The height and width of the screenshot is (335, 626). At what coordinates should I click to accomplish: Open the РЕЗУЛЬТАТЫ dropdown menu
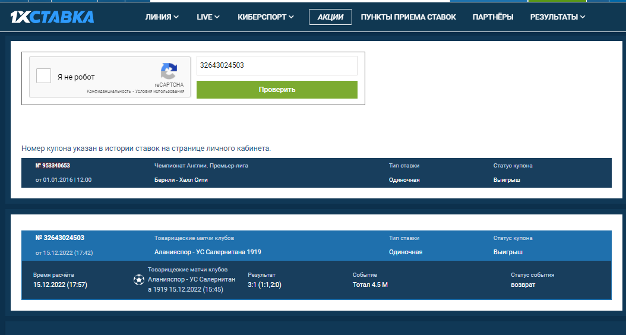[557, 17]
